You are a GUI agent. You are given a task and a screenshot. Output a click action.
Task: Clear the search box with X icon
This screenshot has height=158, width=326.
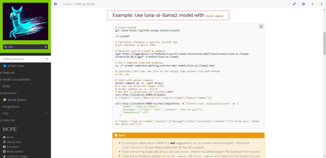[46, 47]
